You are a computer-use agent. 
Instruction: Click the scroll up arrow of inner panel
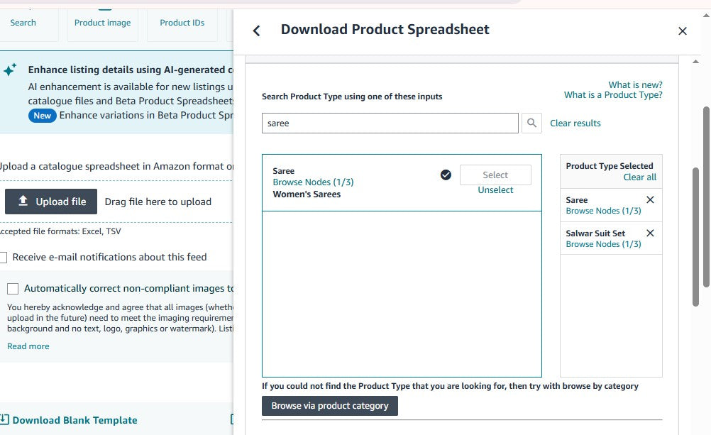coord(695,61)
